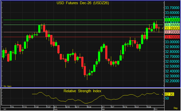Select the red horizontal line at 33.10

[83, 37]
